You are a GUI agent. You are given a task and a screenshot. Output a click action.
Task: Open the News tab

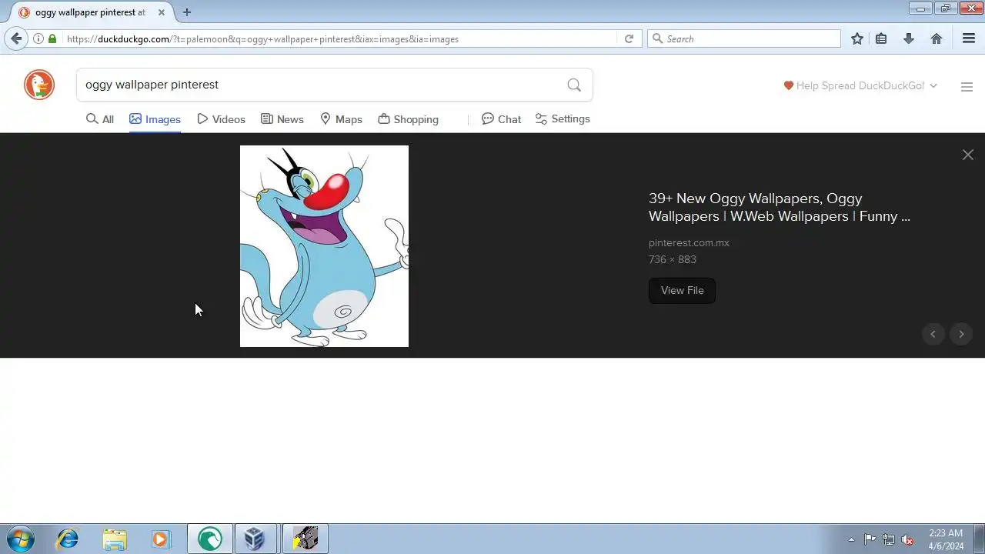[x=282, y=119]
